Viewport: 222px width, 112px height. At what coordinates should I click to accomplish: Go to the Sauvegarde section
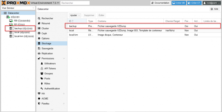47,49
